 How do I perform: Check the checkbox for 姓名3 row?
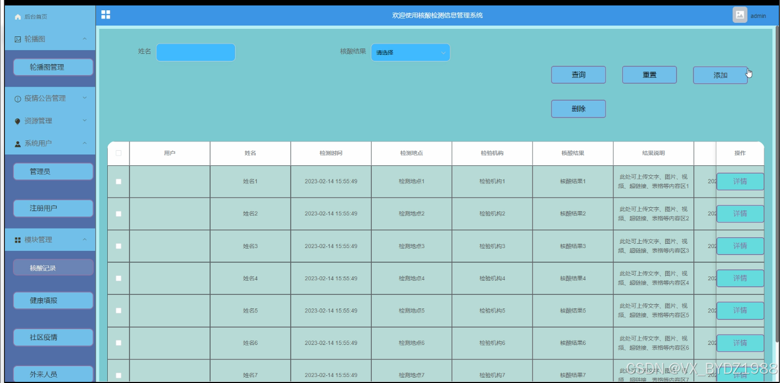[x=118, y=246]
